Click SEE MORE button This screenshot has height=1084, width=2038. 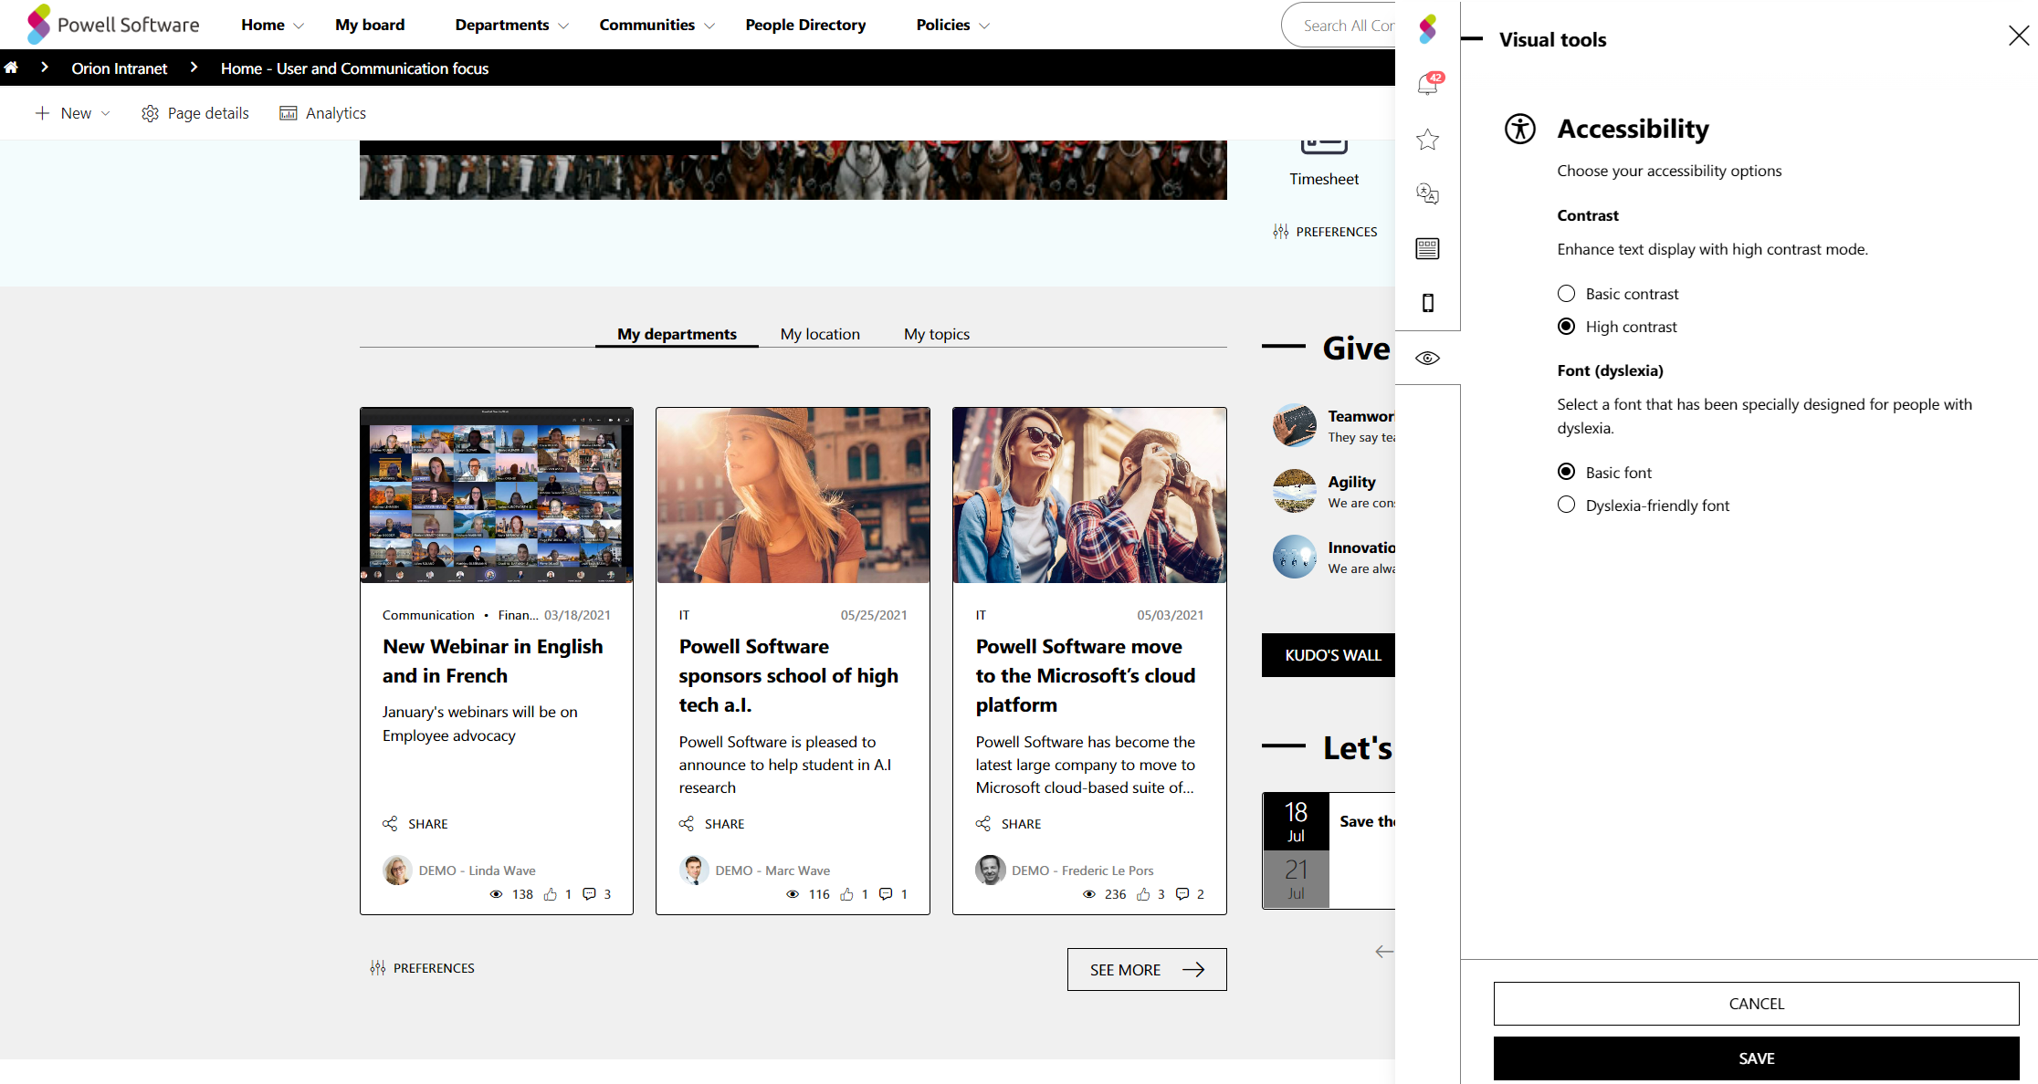[x=1147, y=969]
